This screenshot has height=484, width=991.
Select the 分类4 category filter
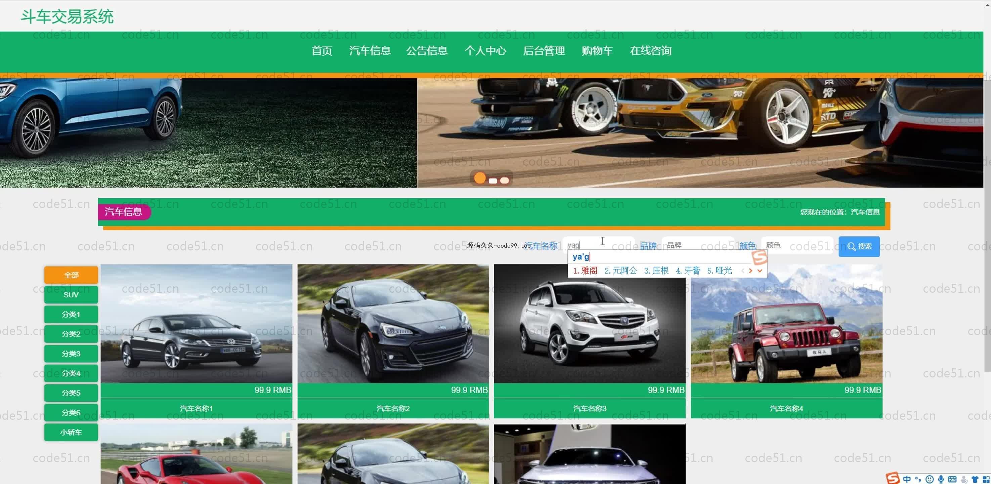pyautogui.click(x=71, y=373)
